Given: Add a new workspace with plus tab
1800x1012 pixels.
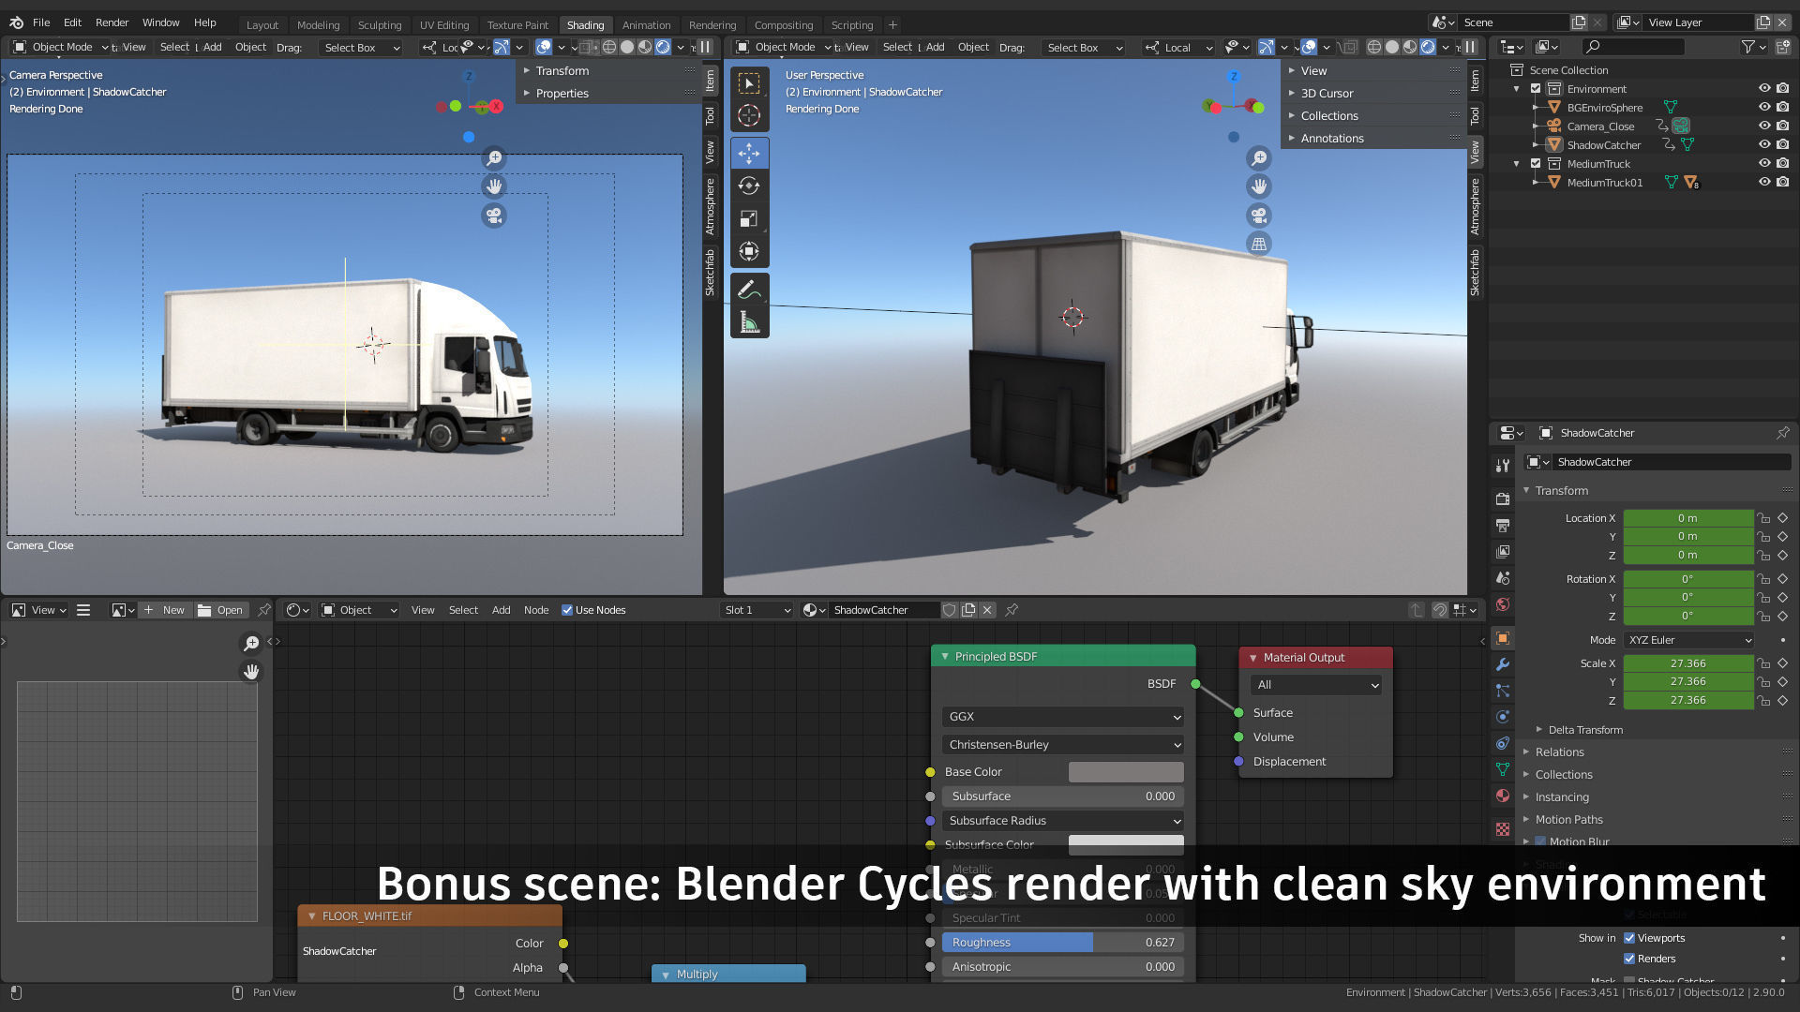Looking at the screenshot, I should pyautogui.click(x=892, y=24).
